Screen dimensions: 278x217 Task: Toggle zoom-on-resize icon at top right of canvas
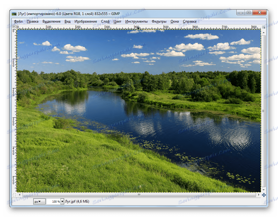click(264, 27)
